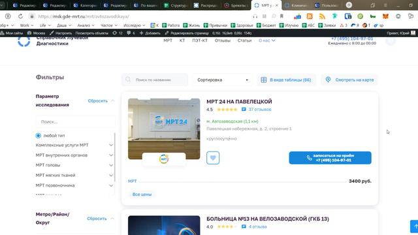The height and width of the screenshot is (235, 418).
Task: Click 'Смотреть на карте' button
Action: [349, 80]
